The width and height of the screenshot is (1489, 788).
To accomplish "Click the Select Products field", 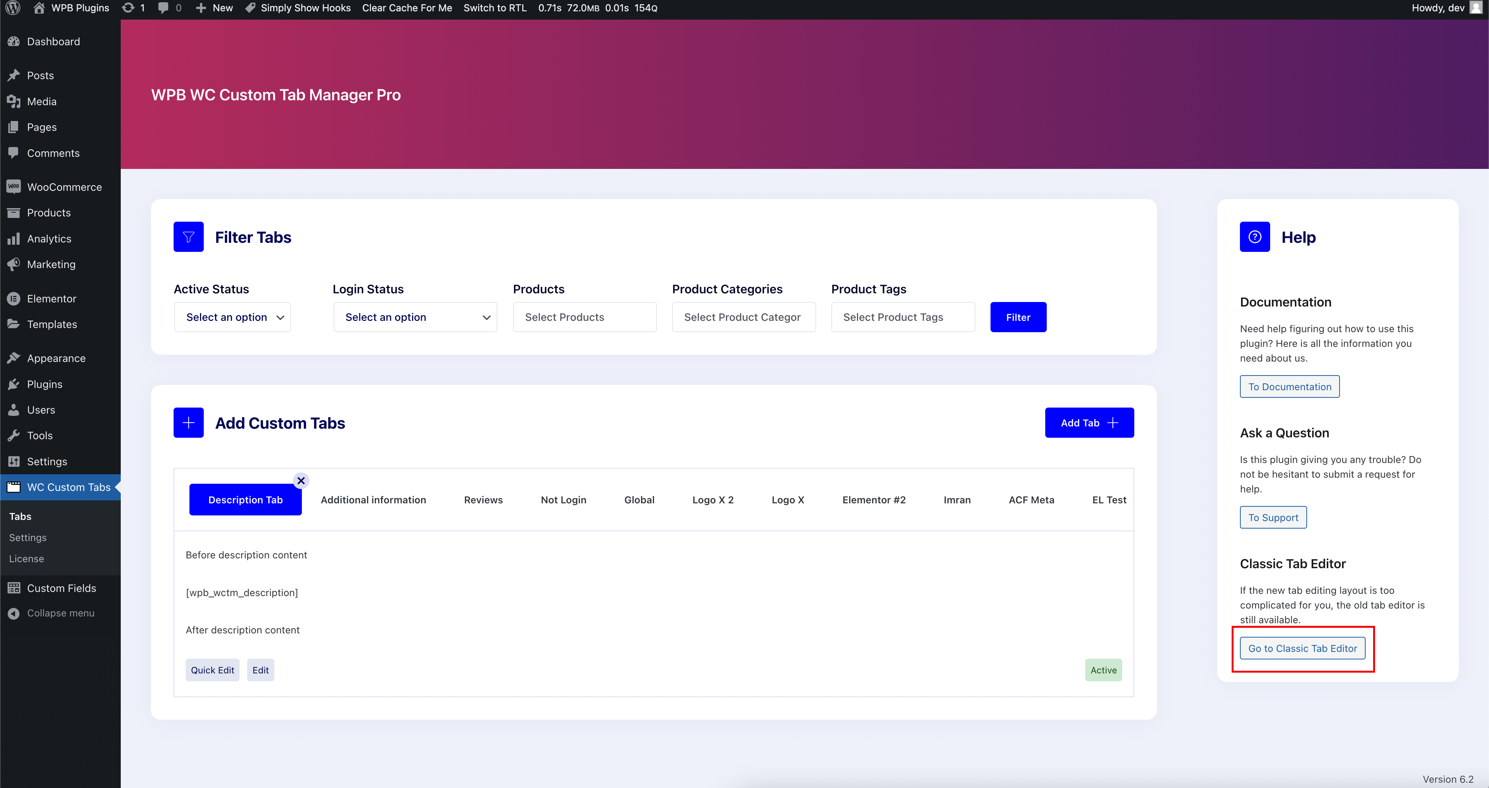I will [585, 317].
